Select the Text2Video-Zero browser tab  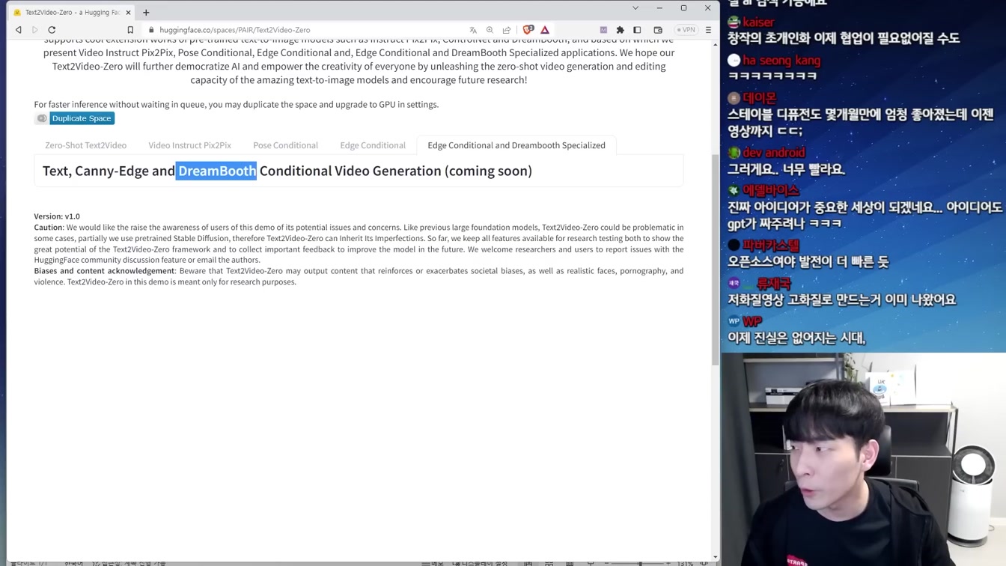click(72, 13)
